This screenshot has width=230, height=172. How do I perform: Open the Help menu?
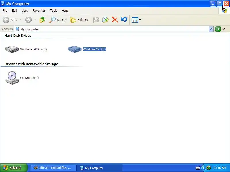pyautogui.click(x=65, y=11)
